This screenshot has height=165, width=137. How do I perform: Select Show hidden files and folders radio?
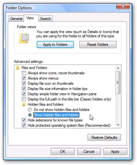click(30, 115)
